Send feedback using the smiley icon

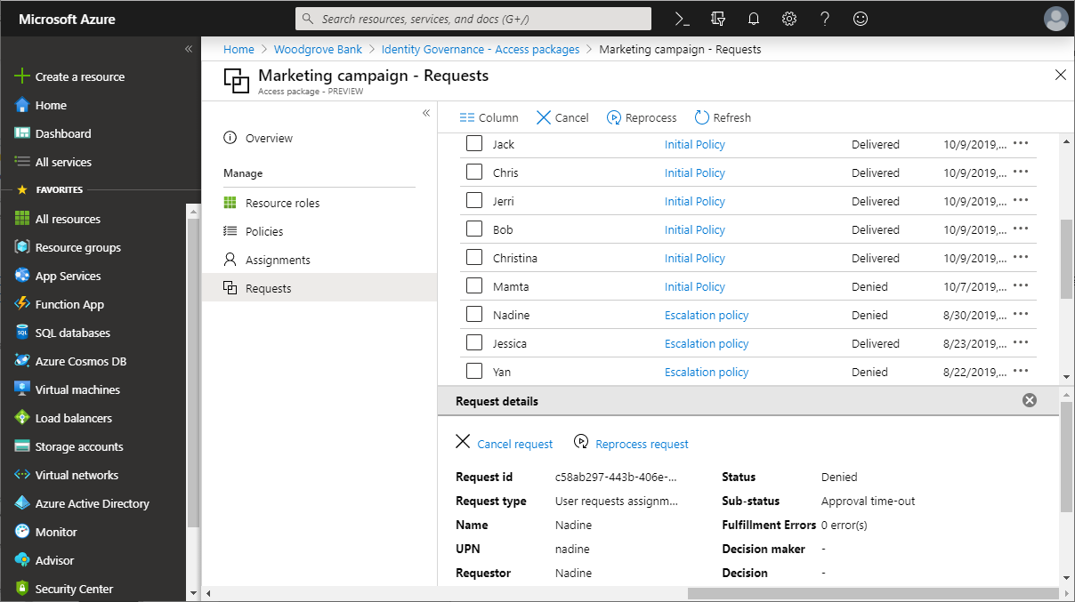pyautogui.click(x=860, y=18)
